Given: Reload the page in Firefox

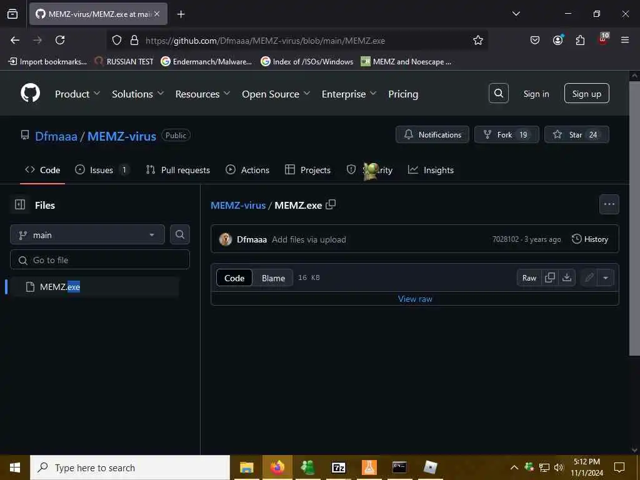Looking at the screenshot, I should coord(60,40).
